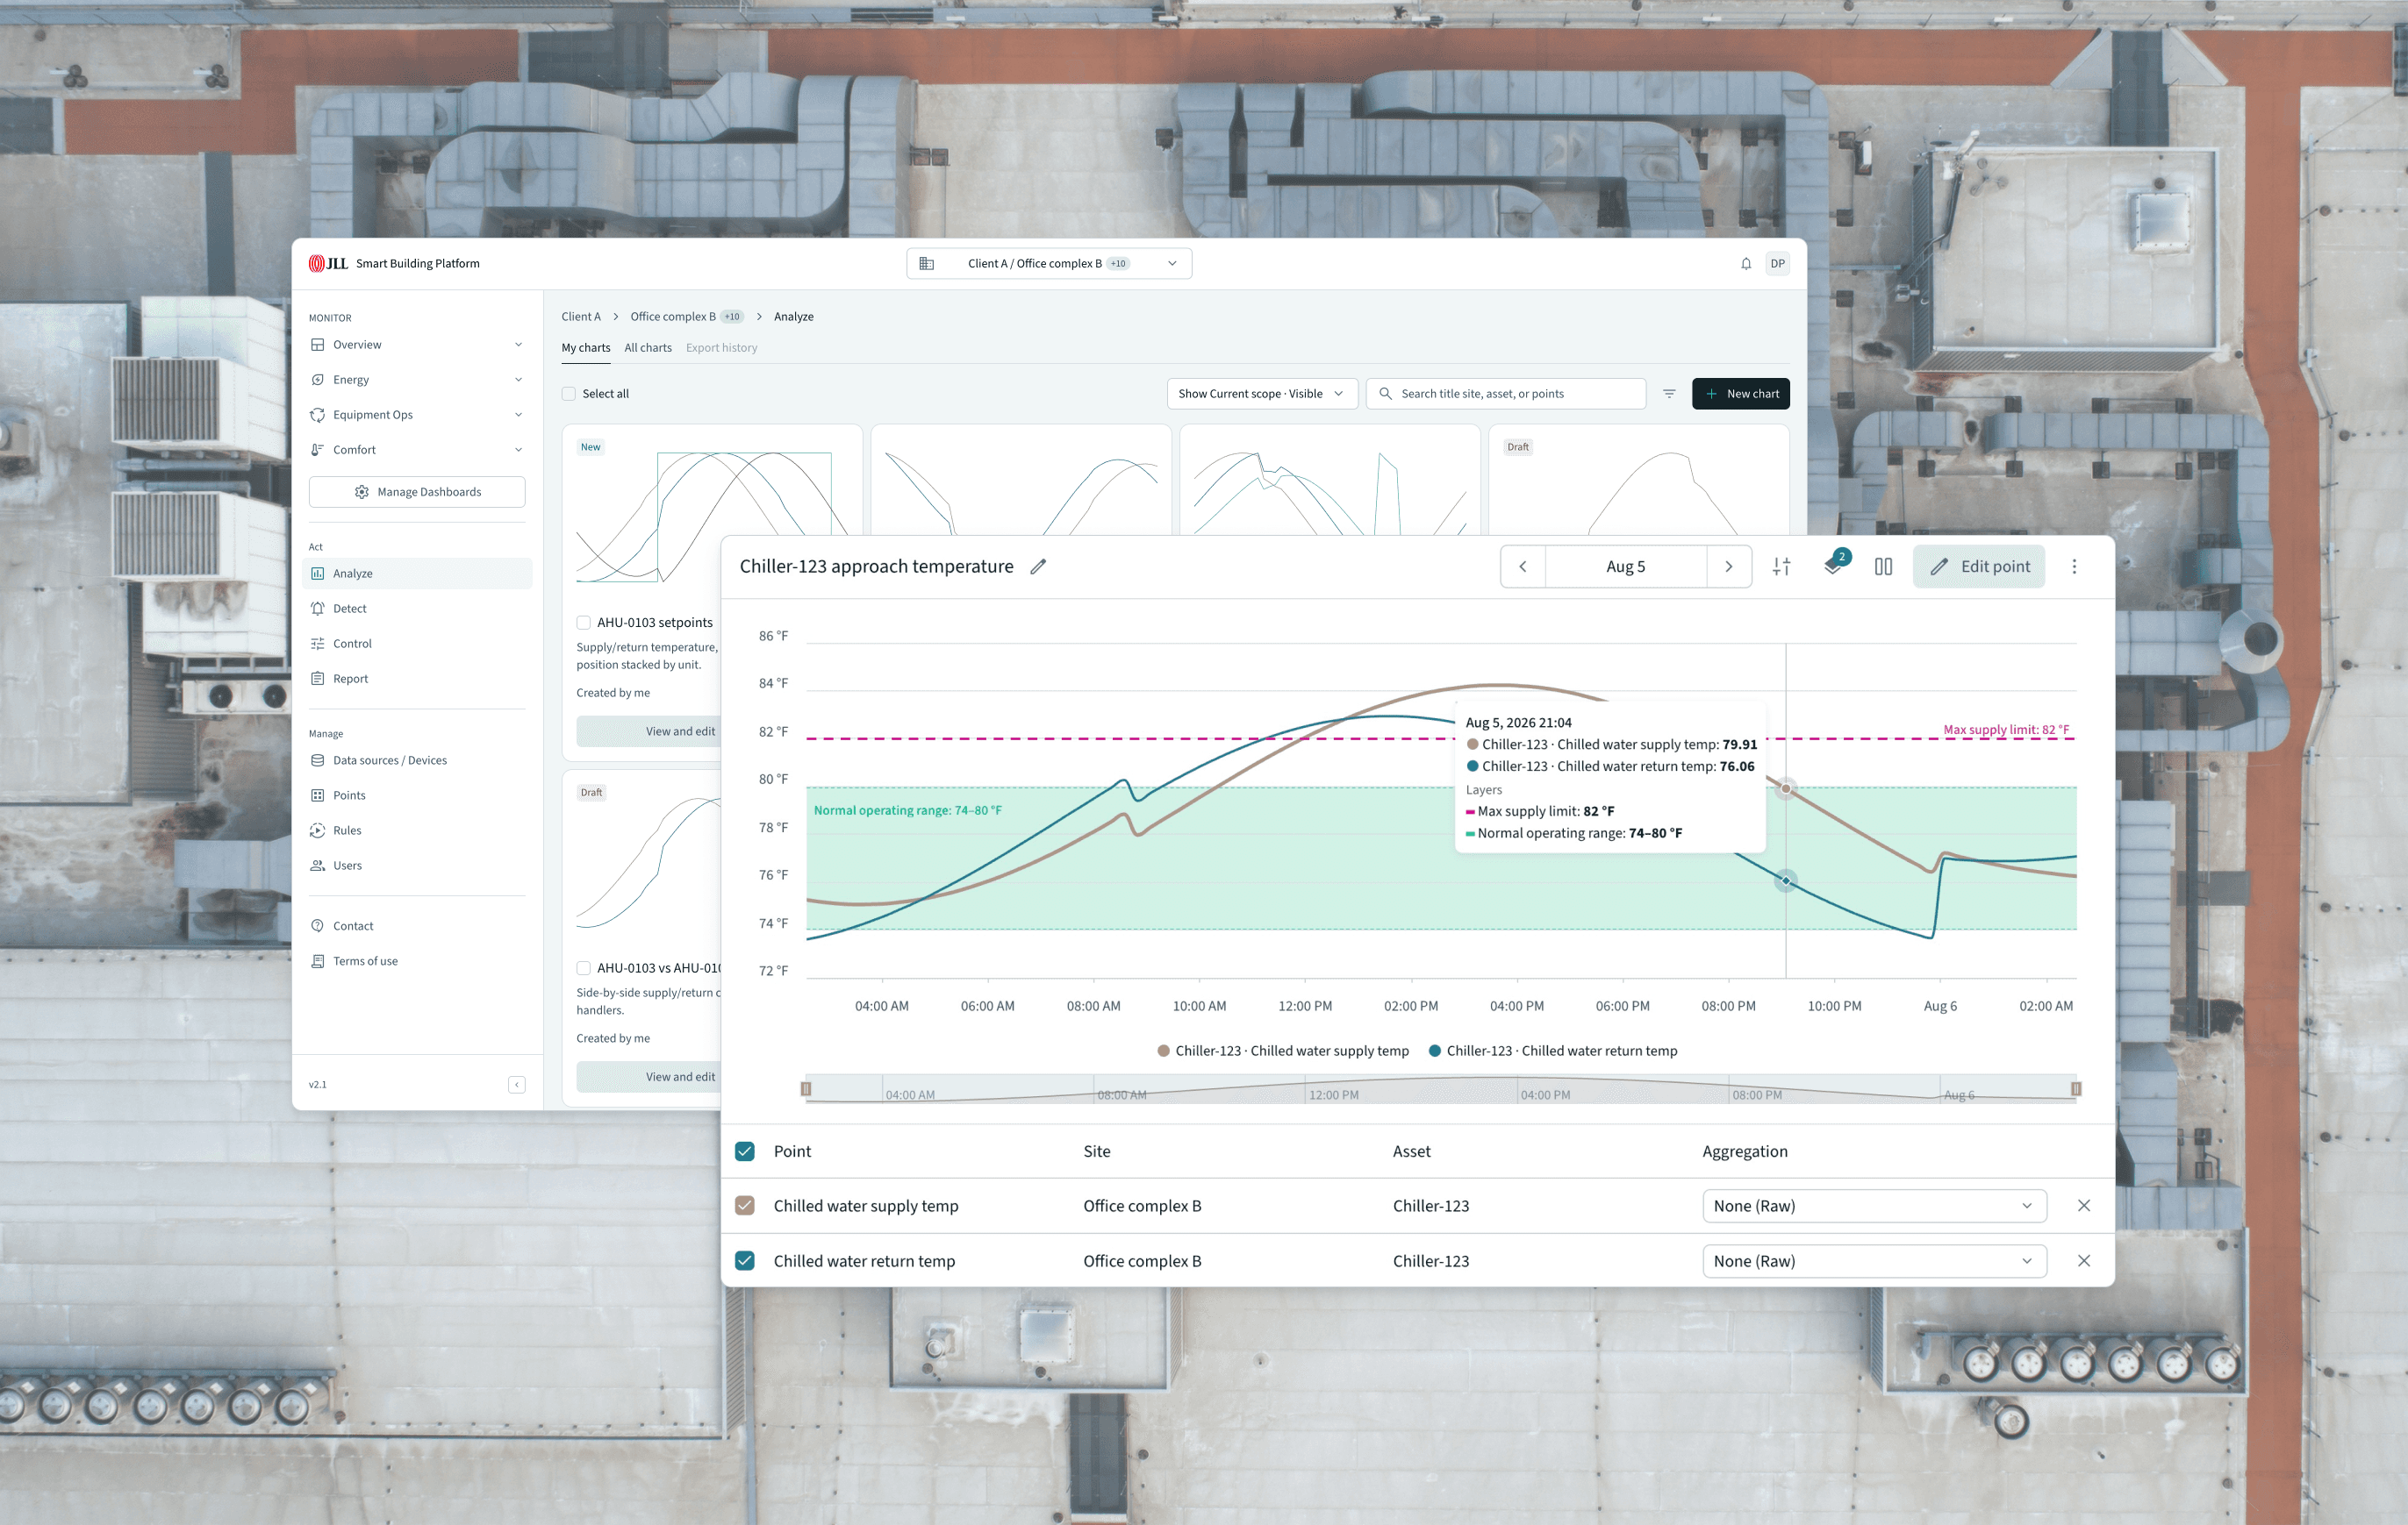
Task: Select Analyze in the sidebar
Action: [x=417, y=574]
